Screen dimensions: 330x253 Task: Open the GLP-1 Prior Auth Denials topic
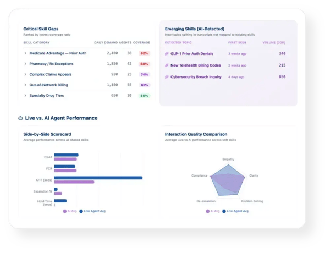point(192,54)
